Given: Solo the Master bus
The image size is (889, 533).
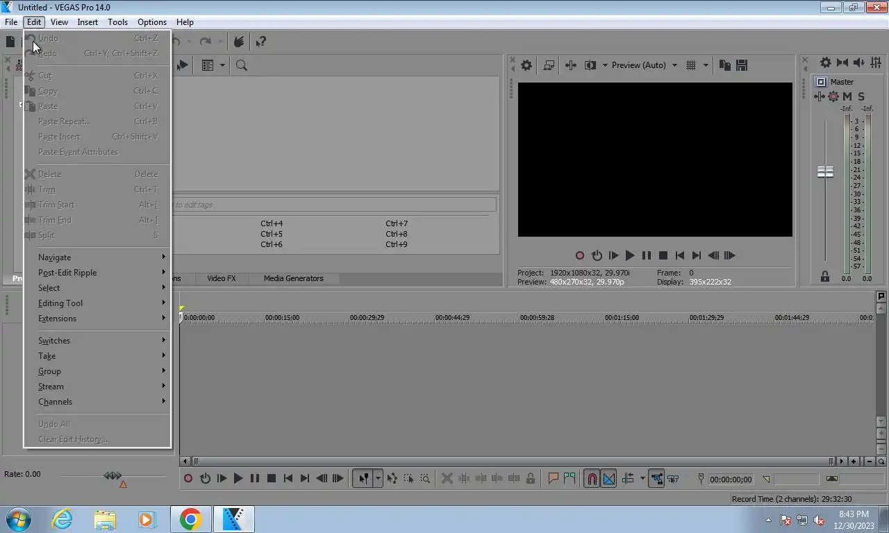Looking at the screenshot, I should coord(861,96).
